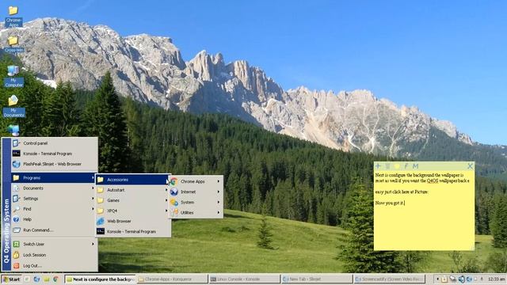Open the F font option on sticky note
The width and height of the screenshot is (507, 285).
(406, 166)
